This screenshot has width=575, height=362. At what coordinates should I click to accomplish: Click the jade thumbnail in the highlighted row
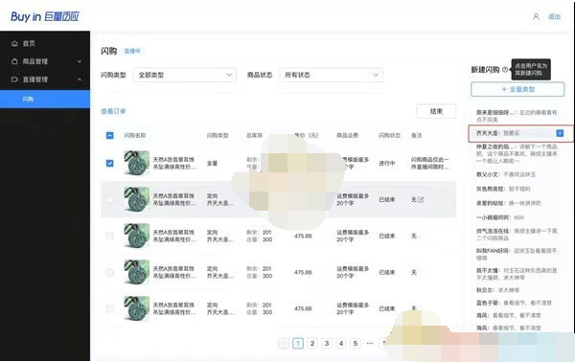coord(136,199)
